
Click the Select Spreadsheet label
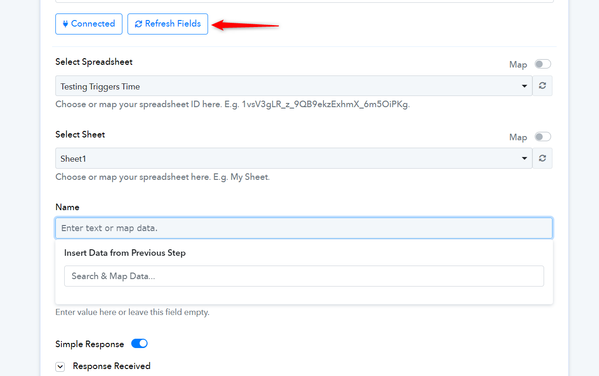coord(94,62)
